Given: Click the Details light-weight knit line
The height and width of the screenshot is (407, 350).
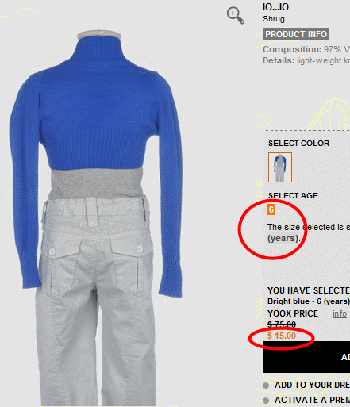Looking at the screenshot, I should coord(306,60).
